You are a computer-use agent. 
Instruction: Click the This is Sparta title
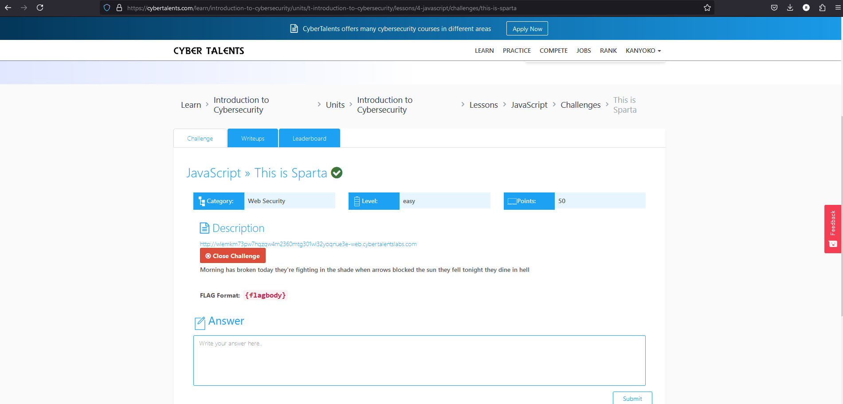tap(291, 173)
